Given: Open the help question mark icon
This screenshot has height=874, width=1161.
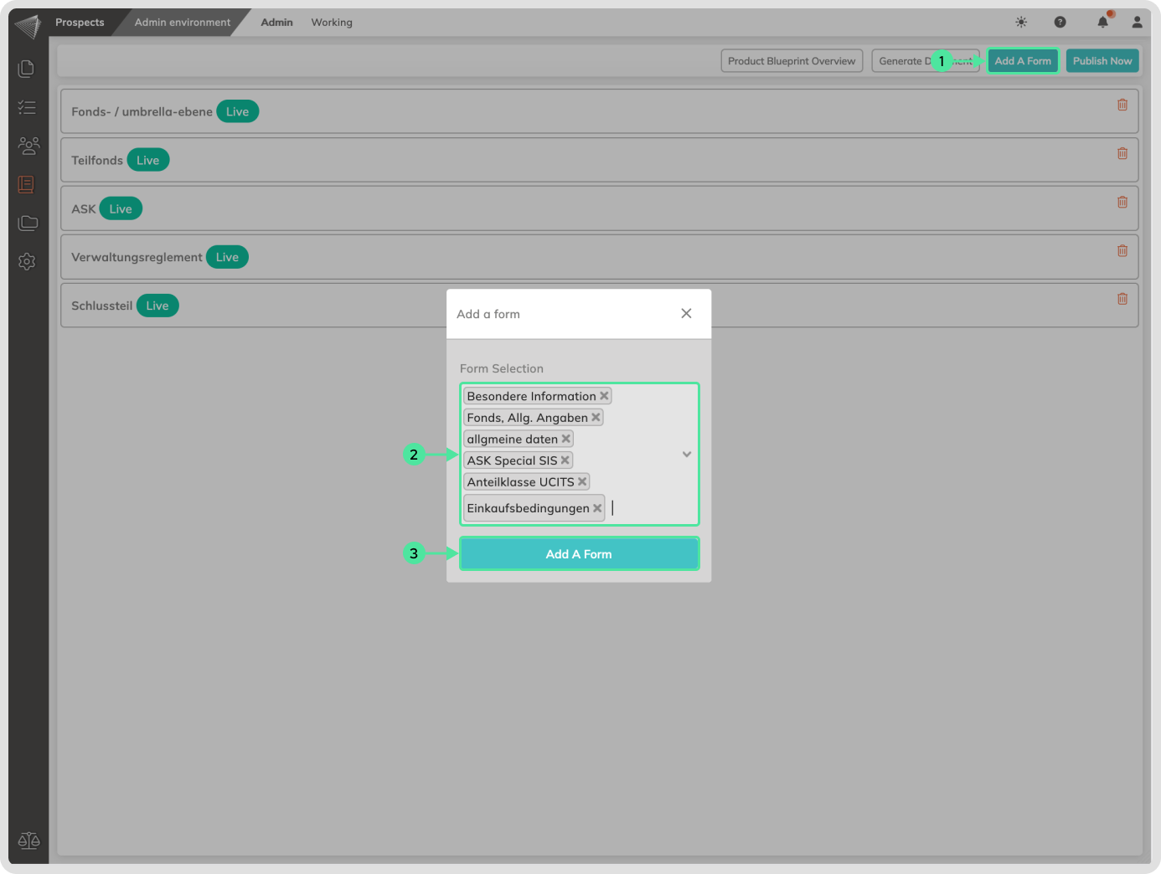Looking at the screenshot, I should [1060, 23].
